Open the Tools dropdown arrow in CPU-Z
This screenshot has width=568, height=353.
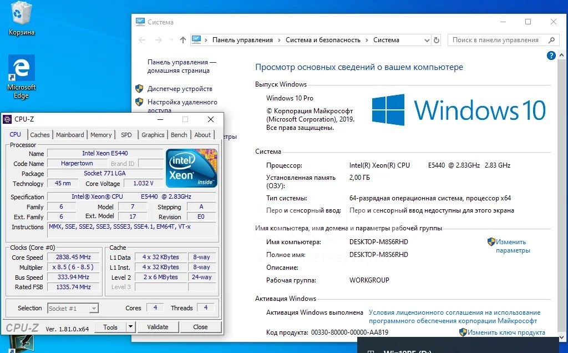131,327
